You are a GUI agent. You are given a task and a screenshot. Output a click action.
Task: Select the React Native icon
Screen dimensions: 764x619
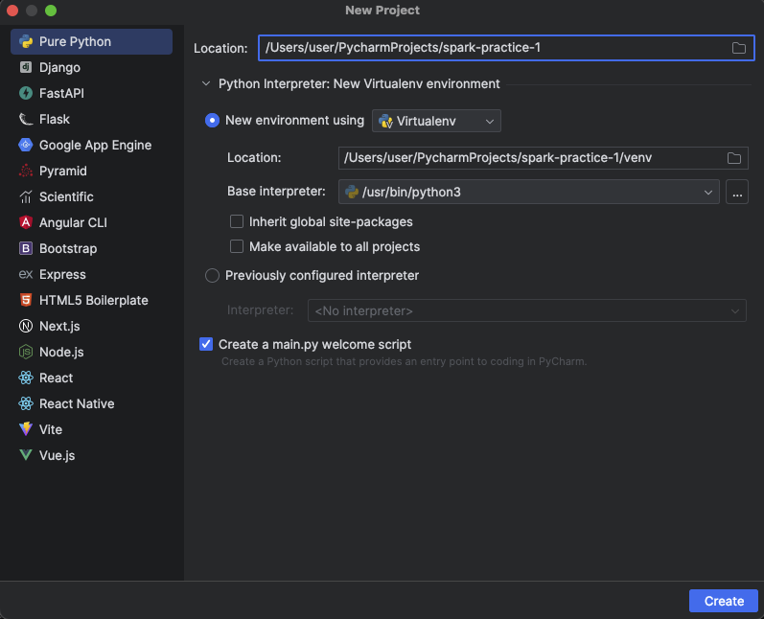click(x=25, y=403)
